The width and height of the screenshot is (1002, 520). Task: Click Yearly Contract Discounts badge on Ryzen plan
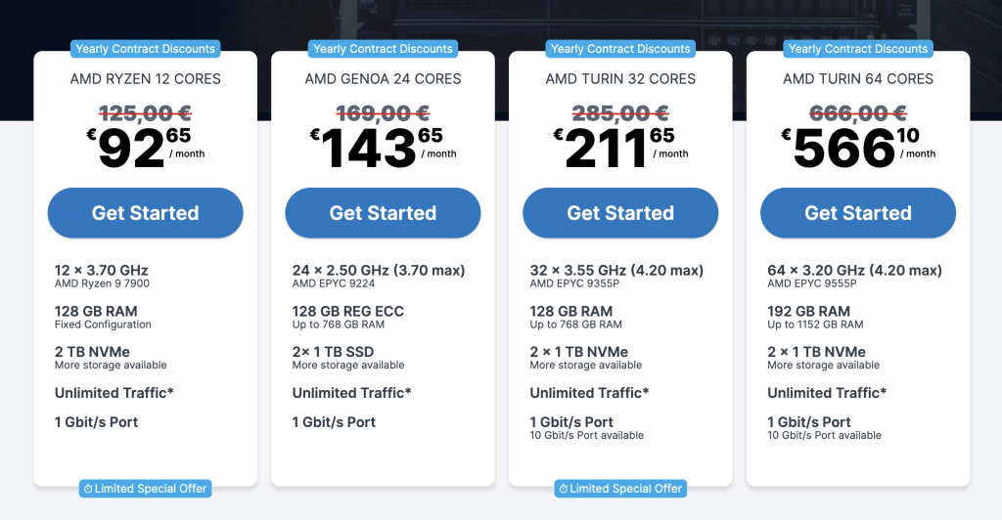[x=145, y=49]
